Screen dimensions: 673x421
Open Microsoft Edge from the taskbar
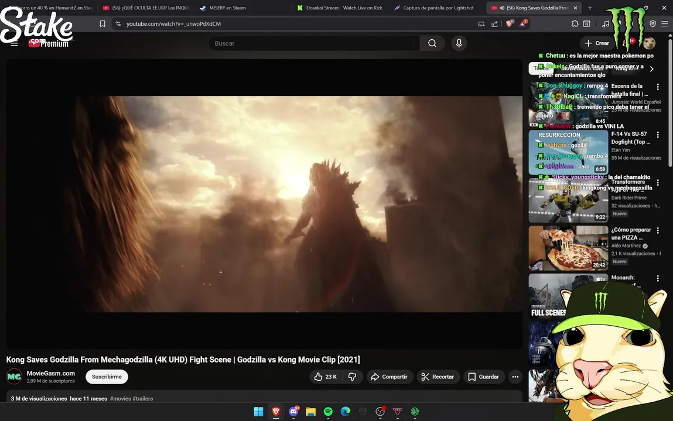pos(346,412)
